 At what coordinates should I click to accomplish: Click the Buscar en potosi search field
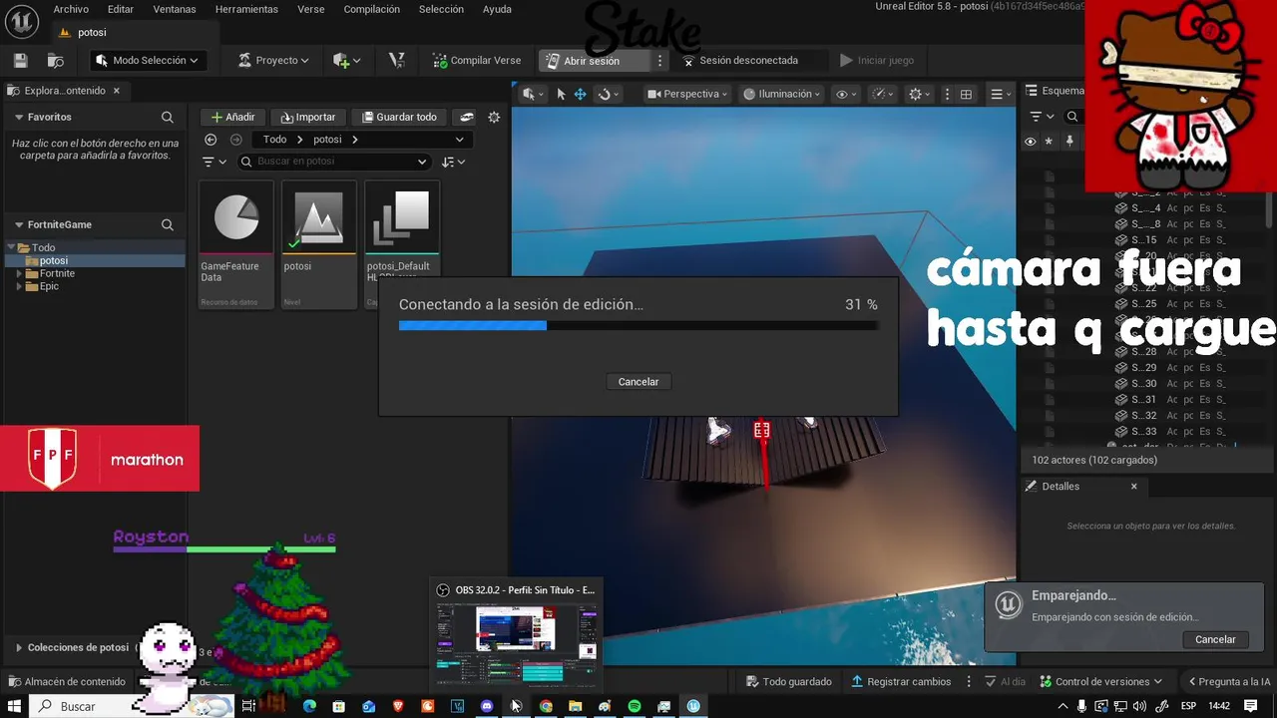(333, 162)
